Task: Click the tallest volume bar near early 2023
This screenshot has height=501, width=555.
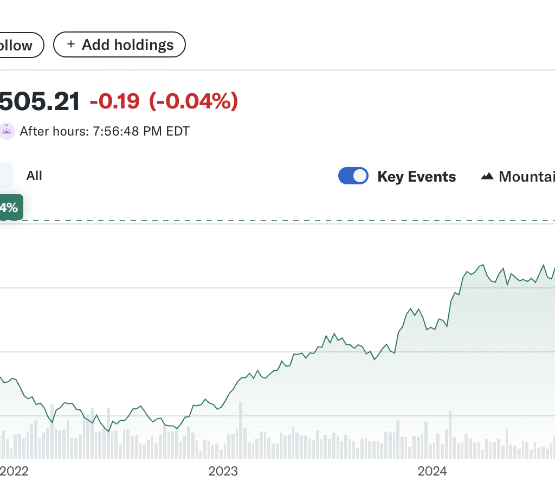Action: click(x=241, y=431)
